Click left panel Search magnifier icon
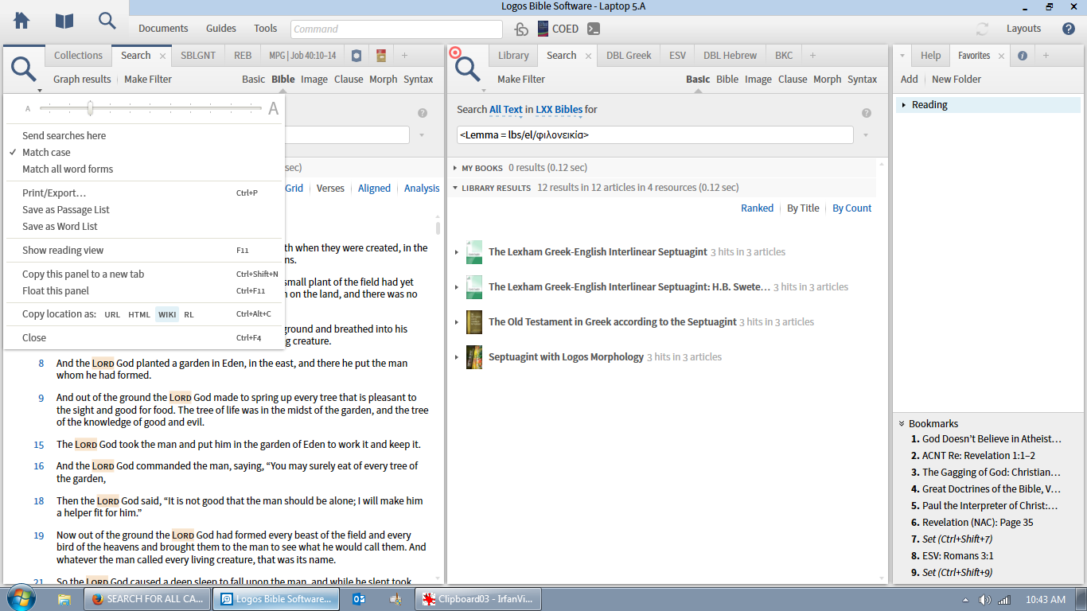 pos(25,68)
